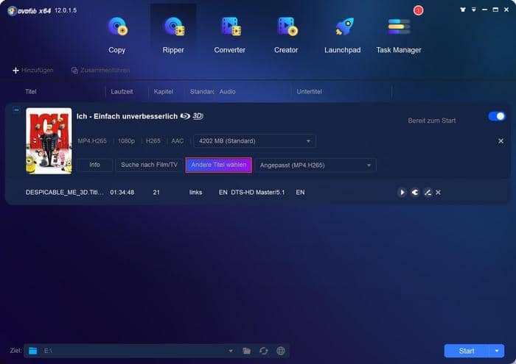Click the Start button
The image size is (516, 364).
pos(467,351)
